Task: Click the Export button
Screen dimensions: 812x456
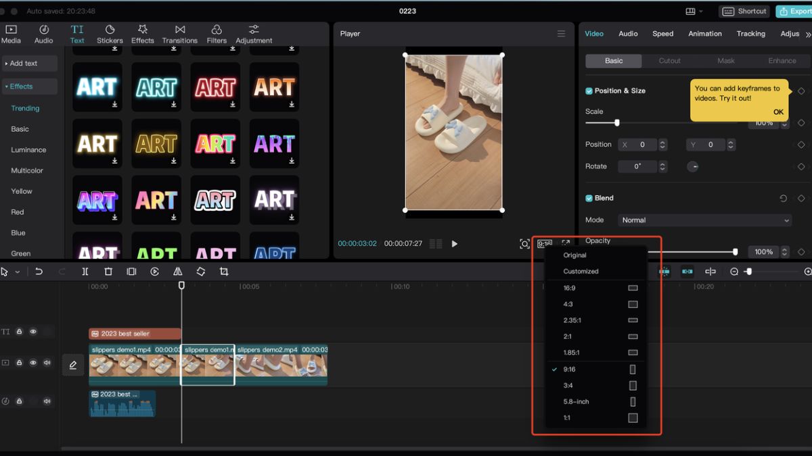Action: (794, 11)
